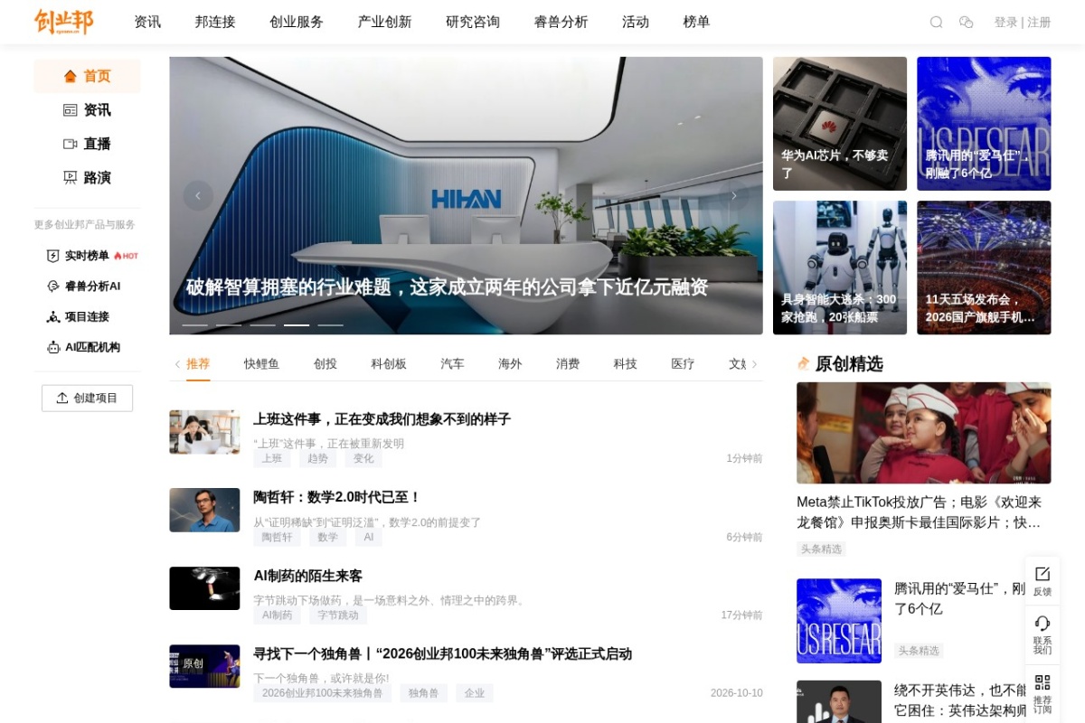Open the 具身智能大逃杀 robot thumbnail card
The width and height of the screenshot is (1085, 723).
(840, 268)
